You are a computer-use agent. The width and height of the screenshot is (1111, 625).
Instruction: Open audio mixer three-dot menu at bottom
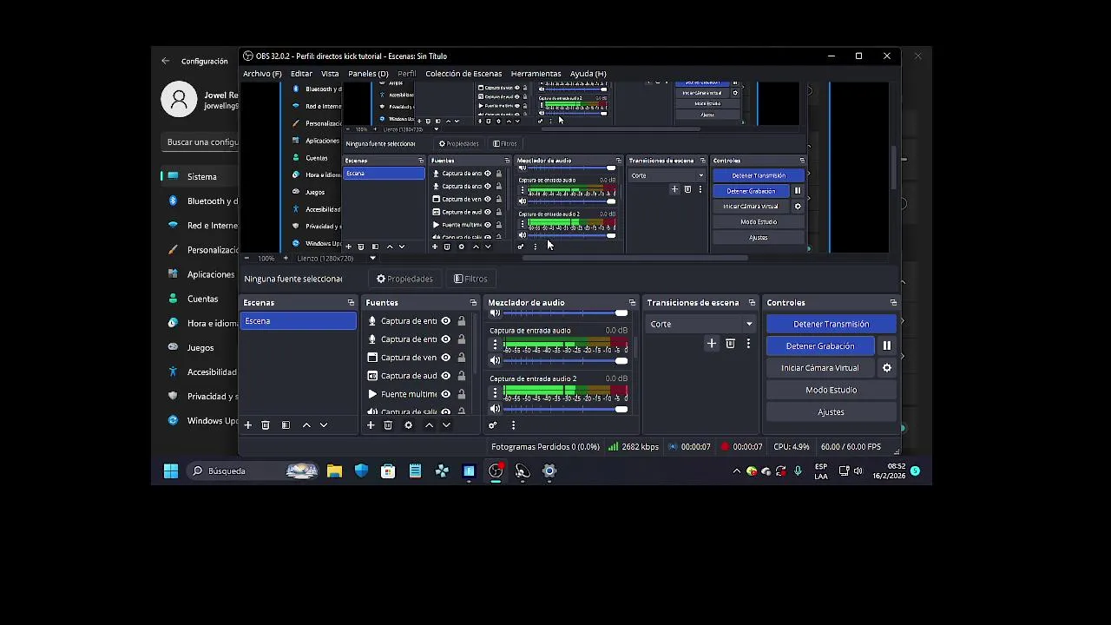pos(513,425)
